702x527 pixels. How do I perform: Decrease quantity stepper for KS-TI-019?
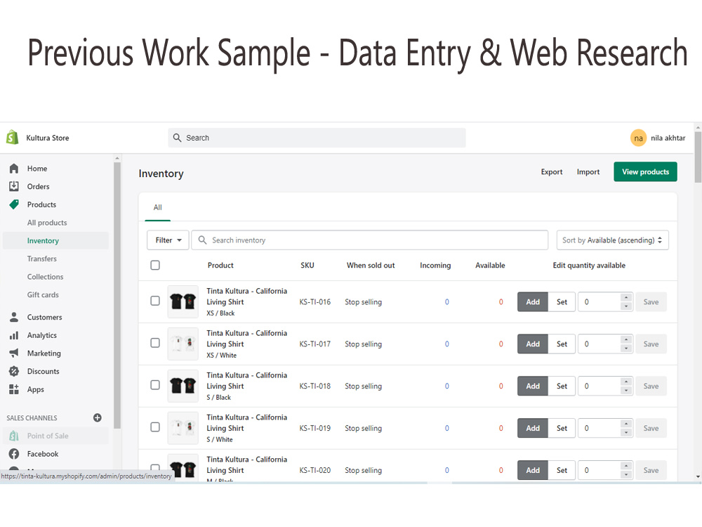(626, 433)
